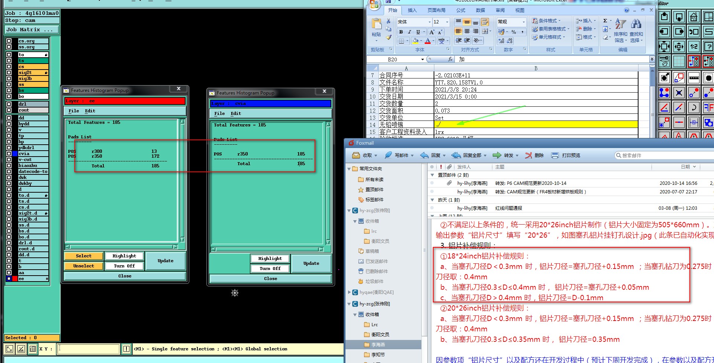Tick the checkbox for layer cvia
Screen dimensions: 714x363
coord(9,154)
